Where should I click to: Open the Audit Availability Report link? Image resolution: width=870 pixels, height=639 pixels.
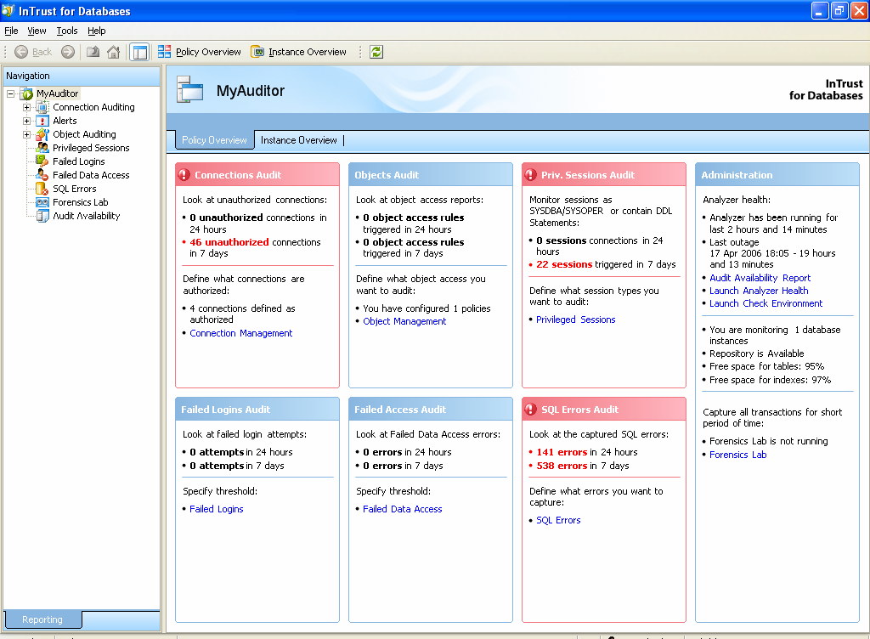(760, 278)
